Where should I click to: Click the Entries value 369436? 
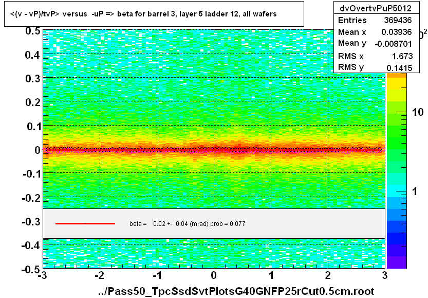pyautogui.click(x=398, y=20)
